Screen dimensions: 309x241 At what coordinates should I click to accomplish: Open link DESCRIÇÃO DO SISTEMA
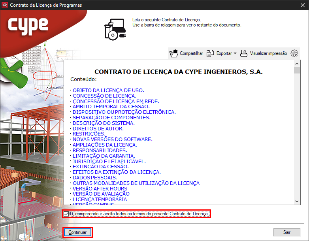click(104, 123)
